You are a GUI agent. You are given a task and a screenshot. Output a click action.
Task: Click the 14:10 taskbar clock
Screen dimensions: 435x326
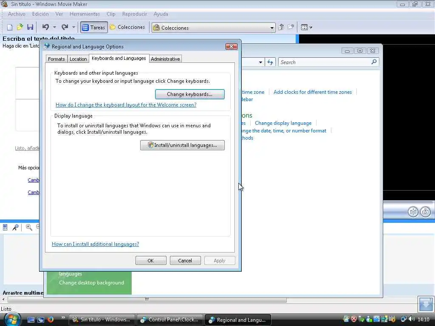click(x=424, y=320)
